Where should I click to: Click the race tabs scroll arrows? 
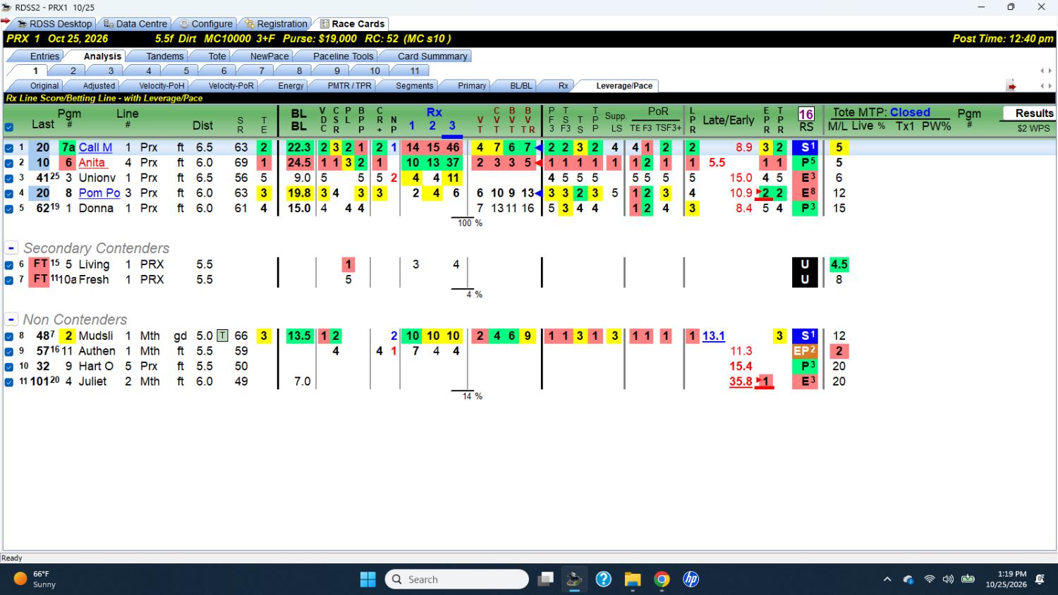click(x=1045, y=70)
